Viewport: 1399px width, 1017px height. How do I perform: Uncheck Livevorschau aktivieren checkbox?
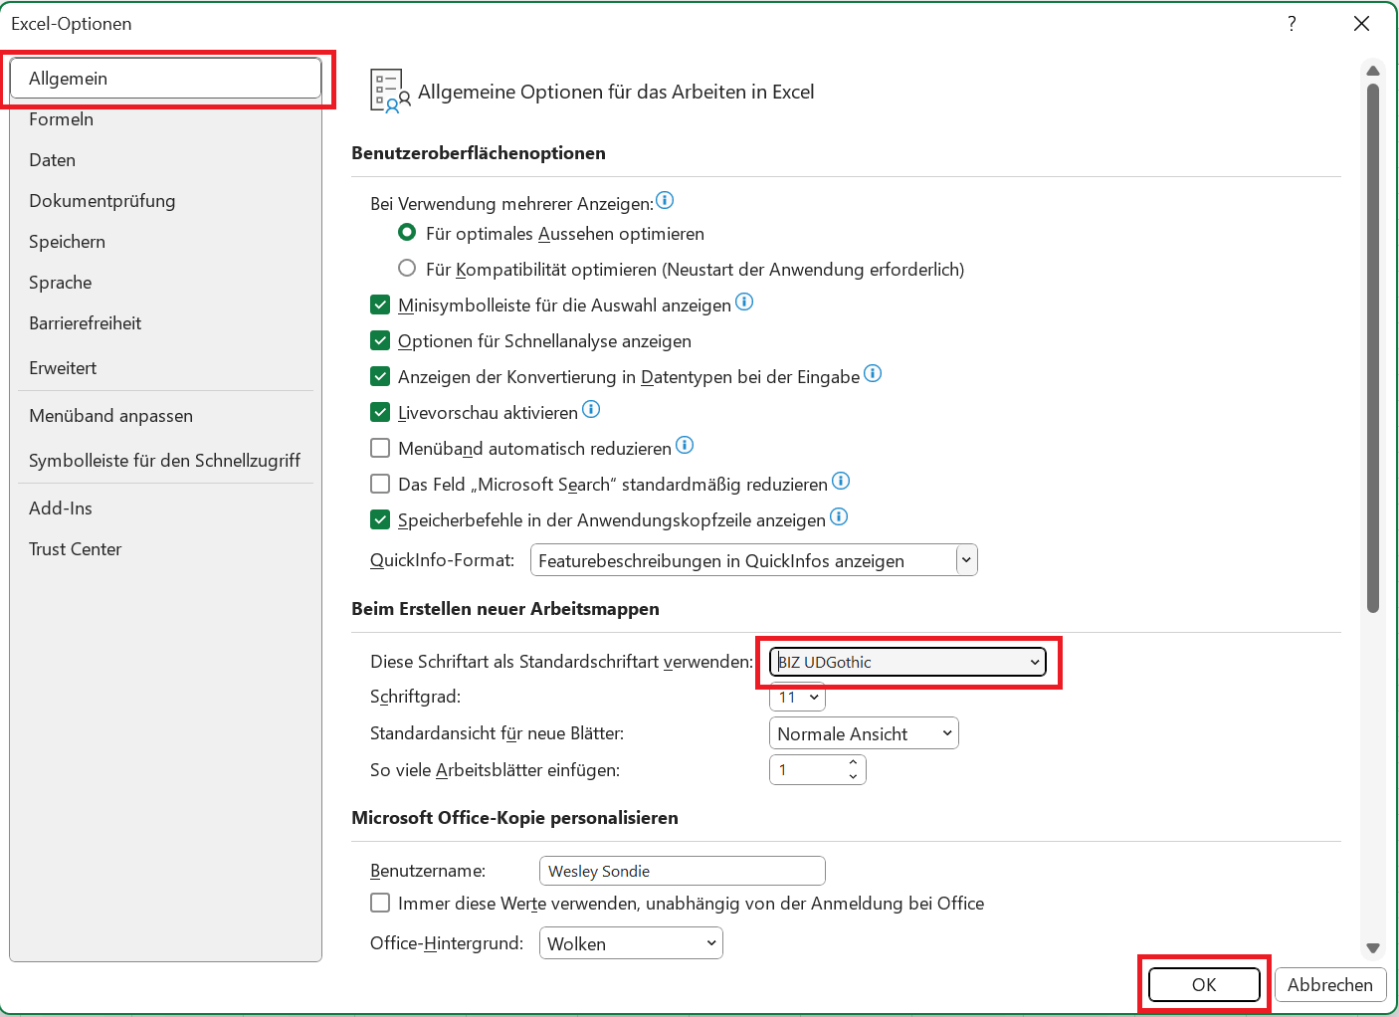tap(380, 412)
